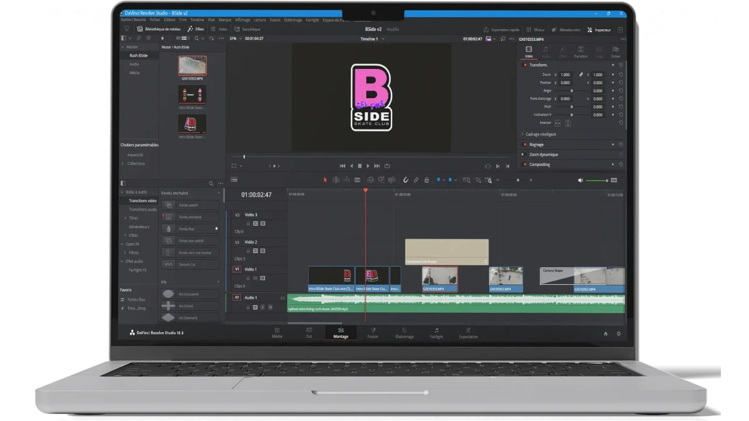749x421 pixels.
Task: Play the timeline forward
Action: pos(368,166)
